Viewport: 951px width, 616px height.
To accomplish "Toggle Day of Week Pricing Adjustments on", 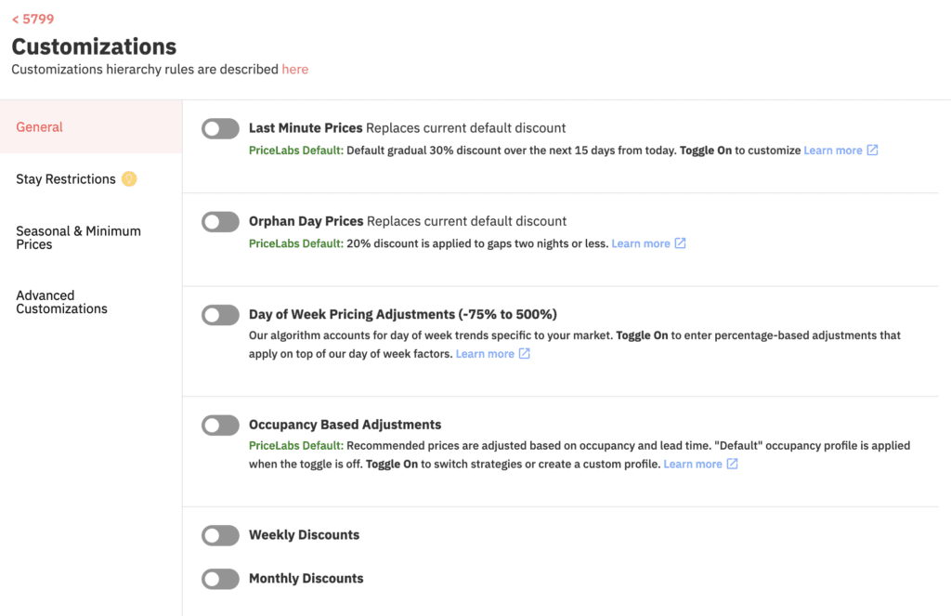I will click(220, 315).
